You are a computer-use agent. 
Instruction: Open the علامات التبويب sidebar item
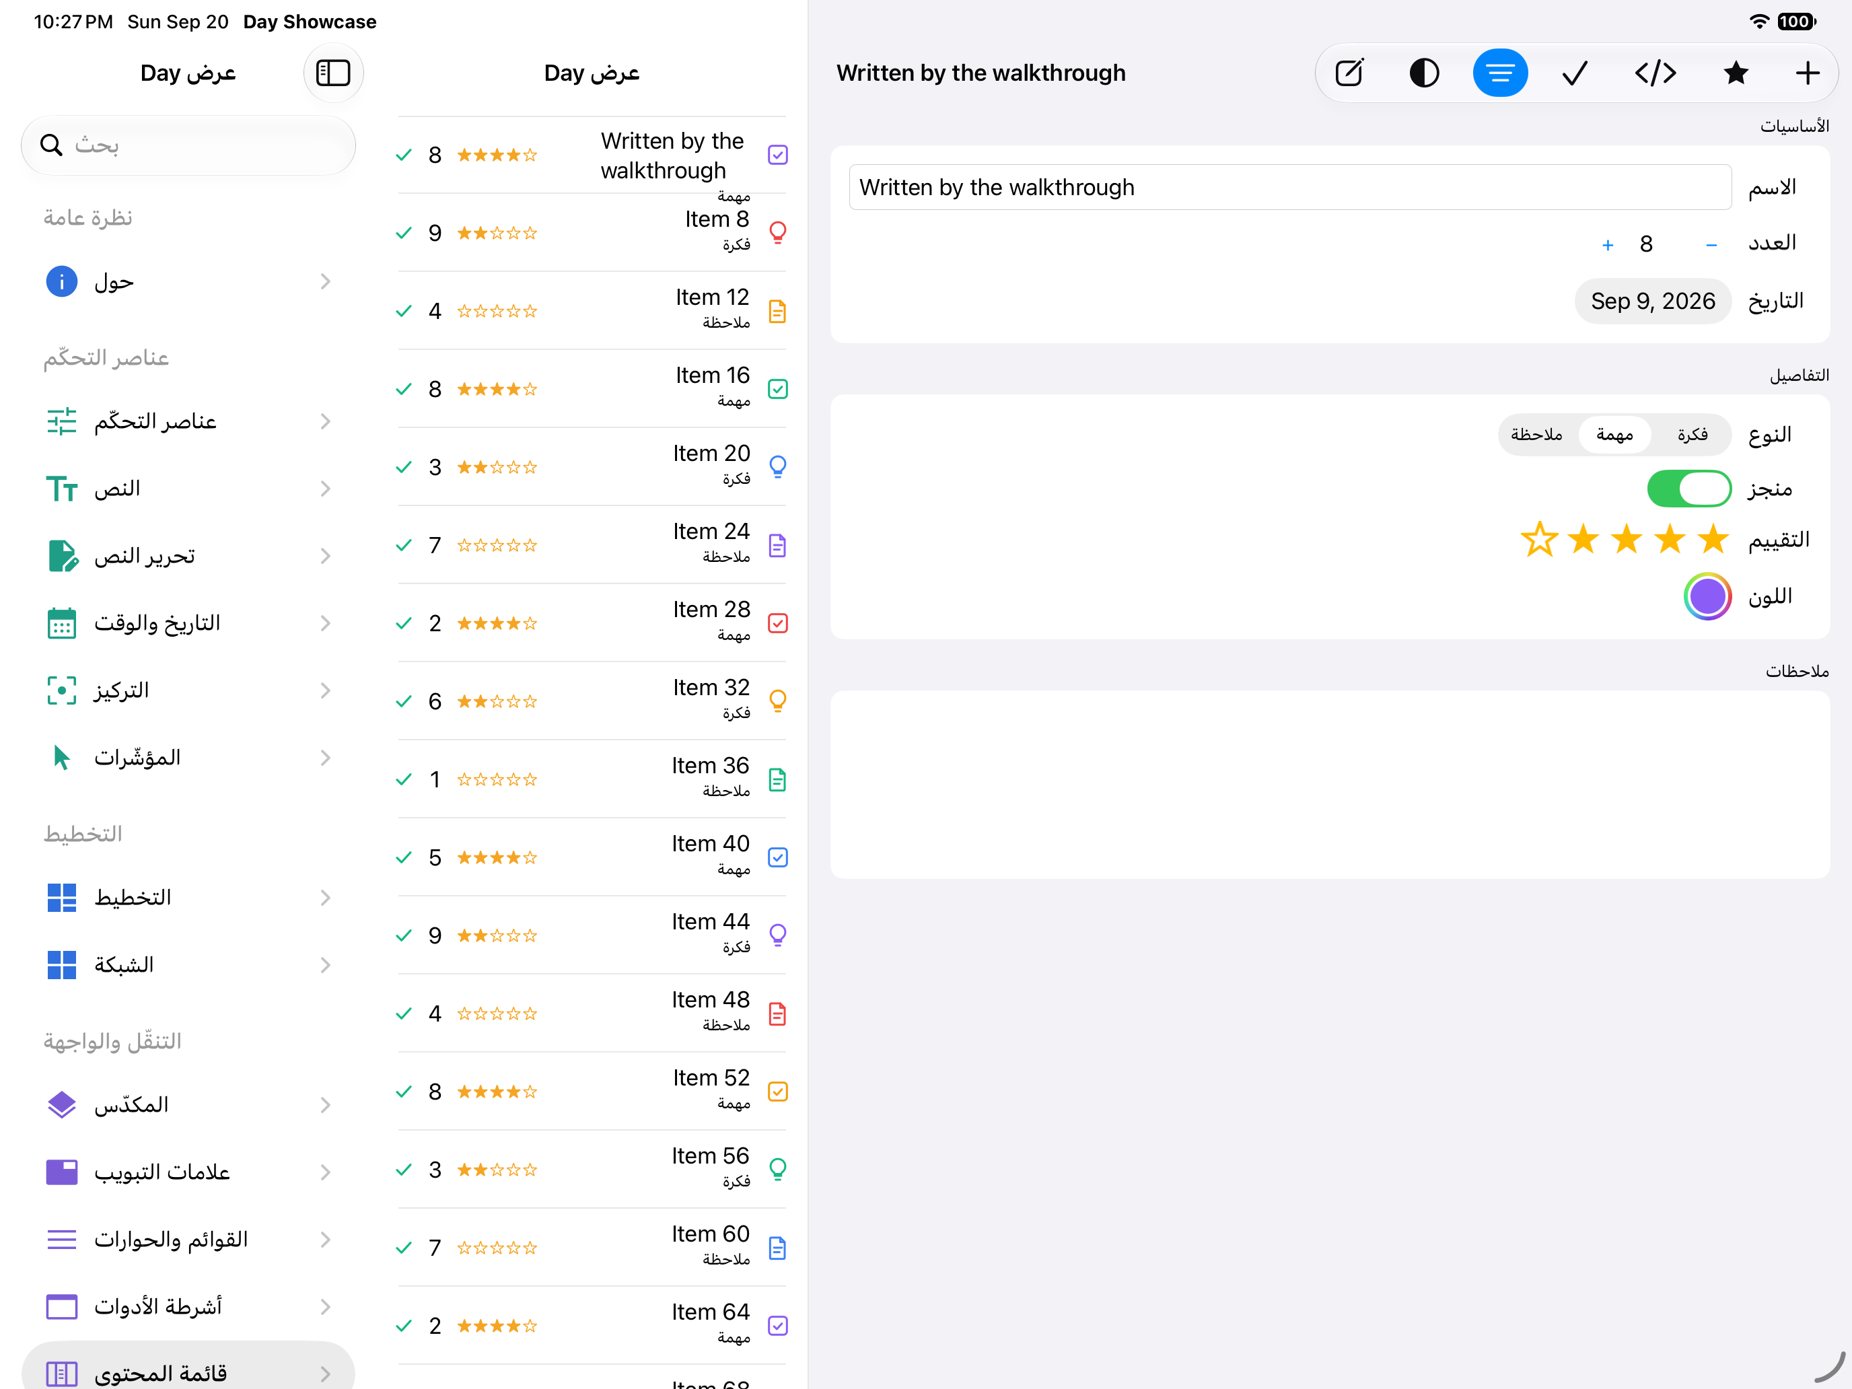coord(188,1172)
